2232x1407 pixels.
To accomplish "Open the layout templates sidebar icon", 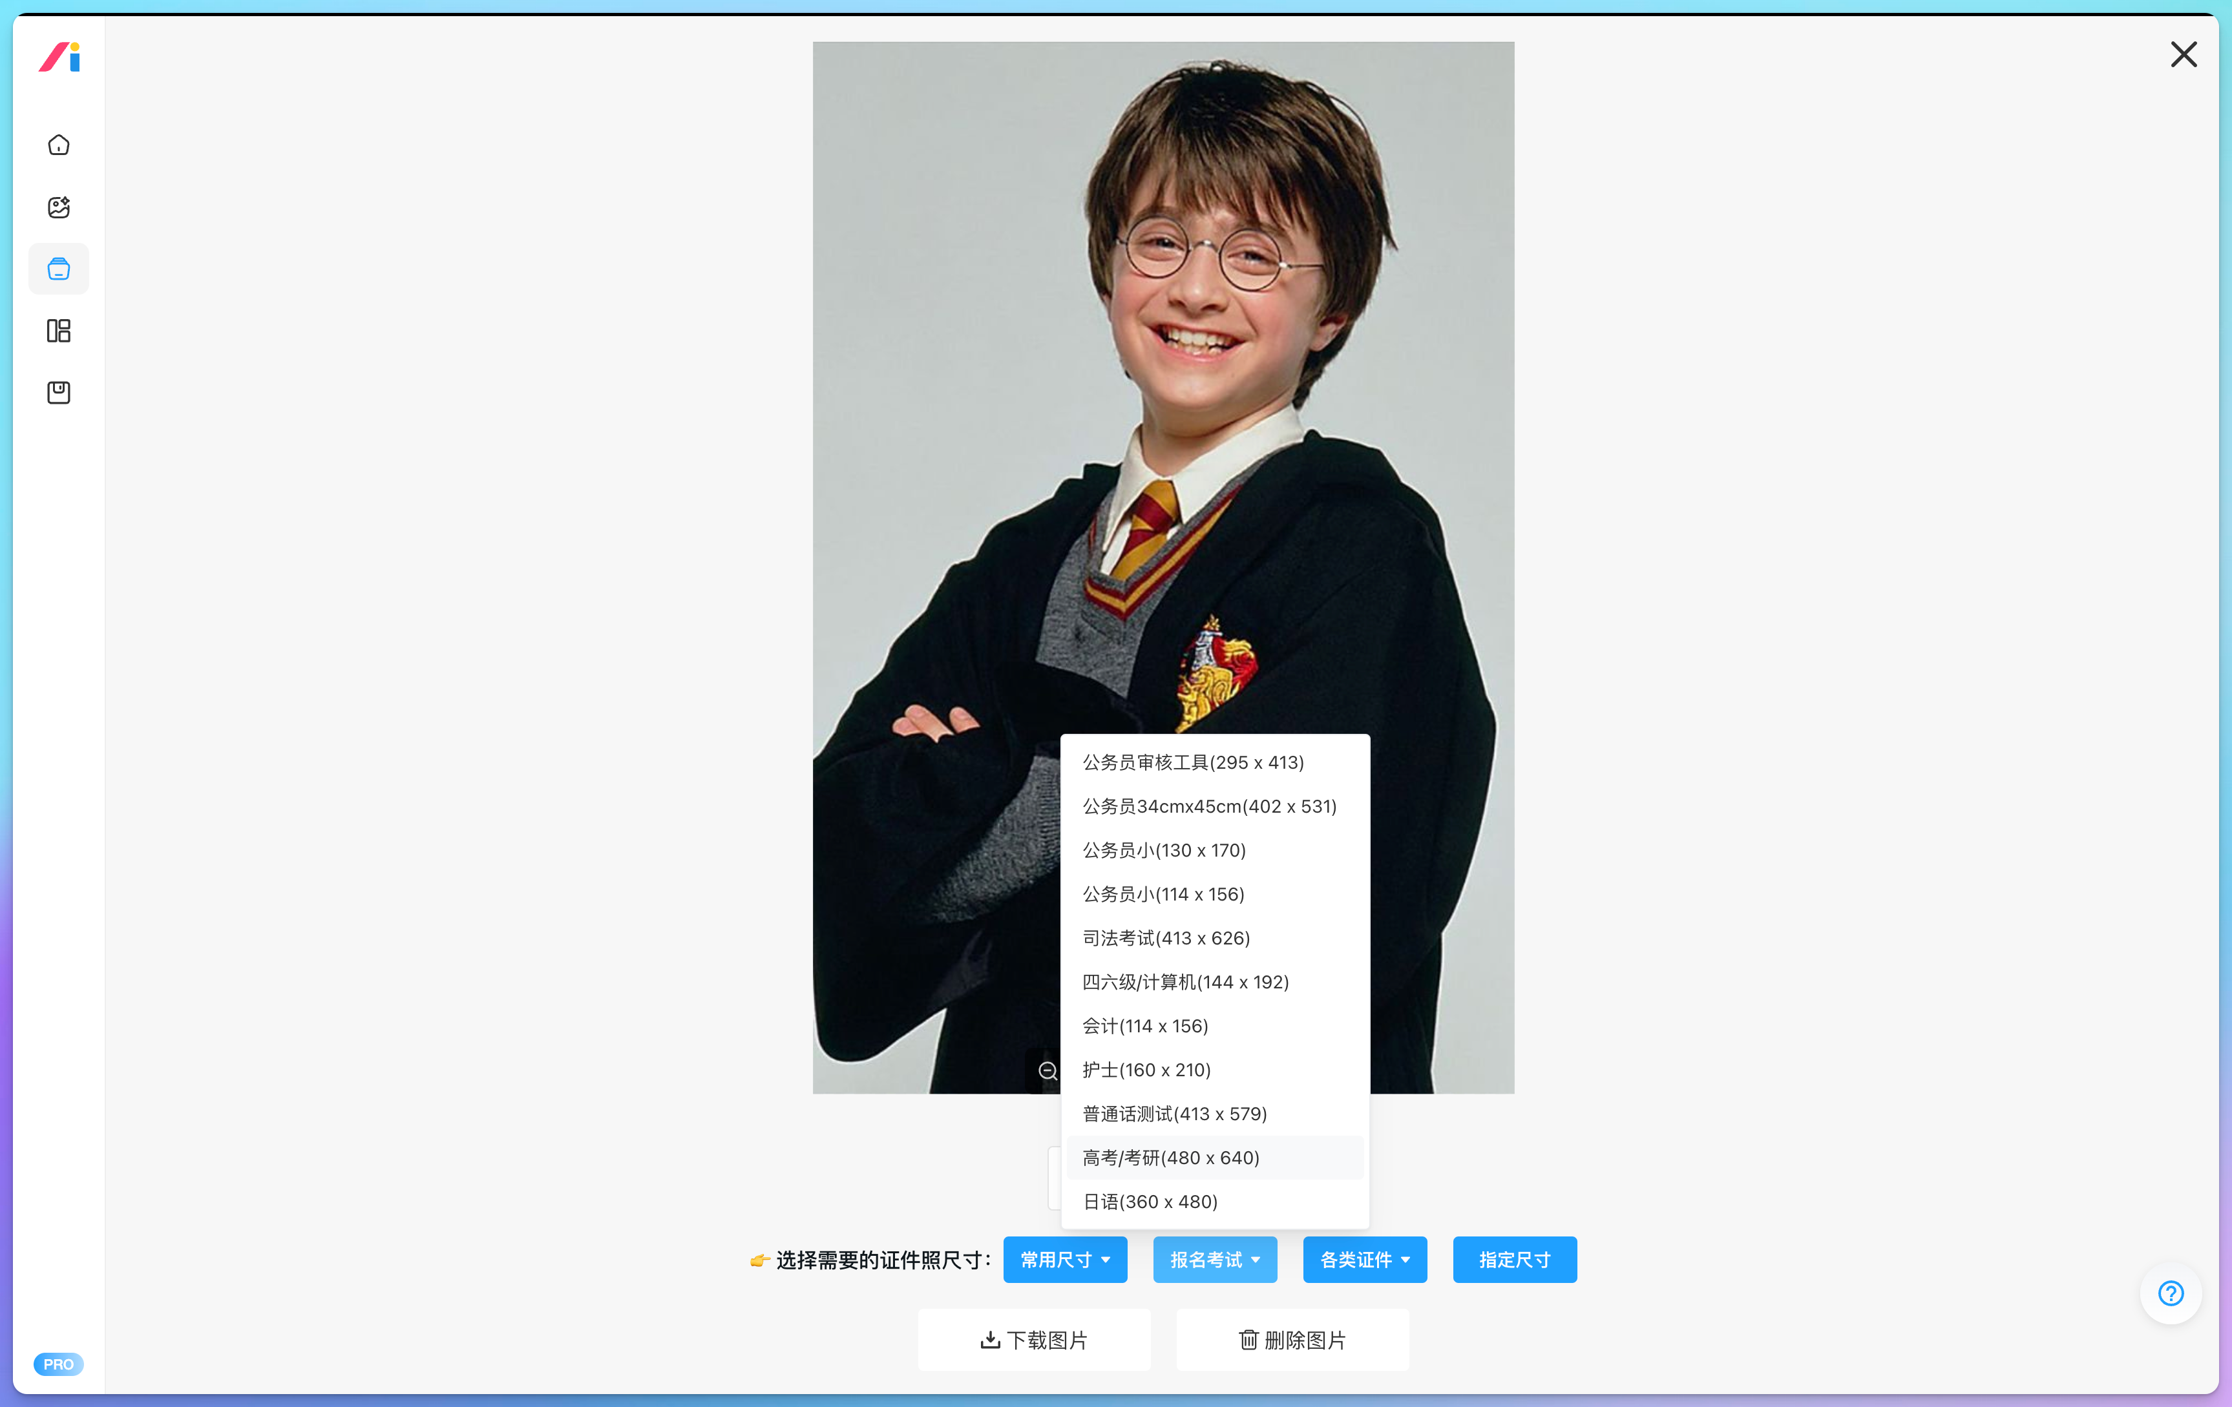I will (58, 331).
